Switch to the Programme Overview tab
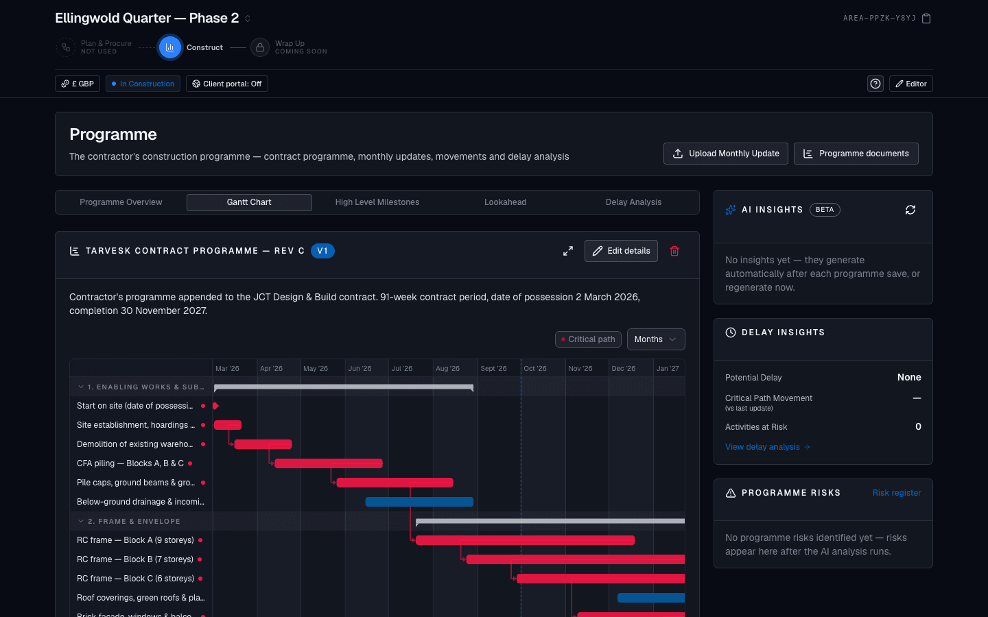 [121, 202]
